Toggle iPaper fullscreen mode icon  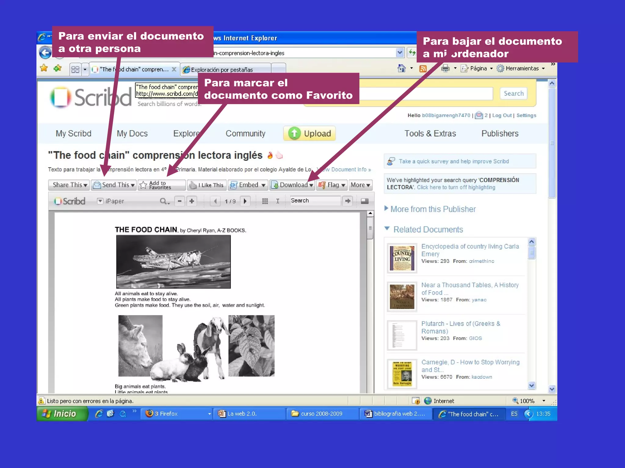coord(365,201)
